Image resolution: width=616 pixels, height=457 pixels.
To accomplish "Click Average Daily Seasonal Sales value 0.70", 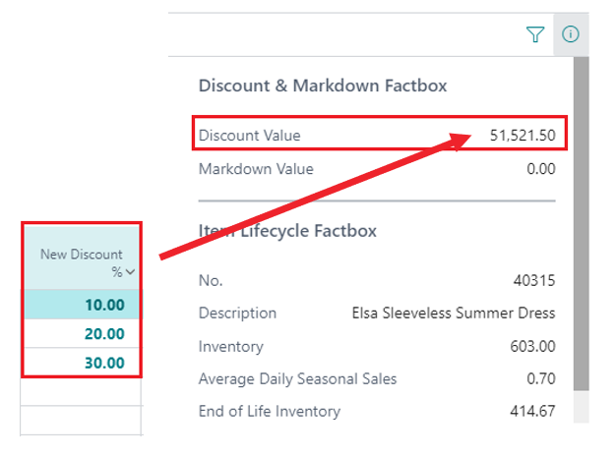I will click(540, 378).
